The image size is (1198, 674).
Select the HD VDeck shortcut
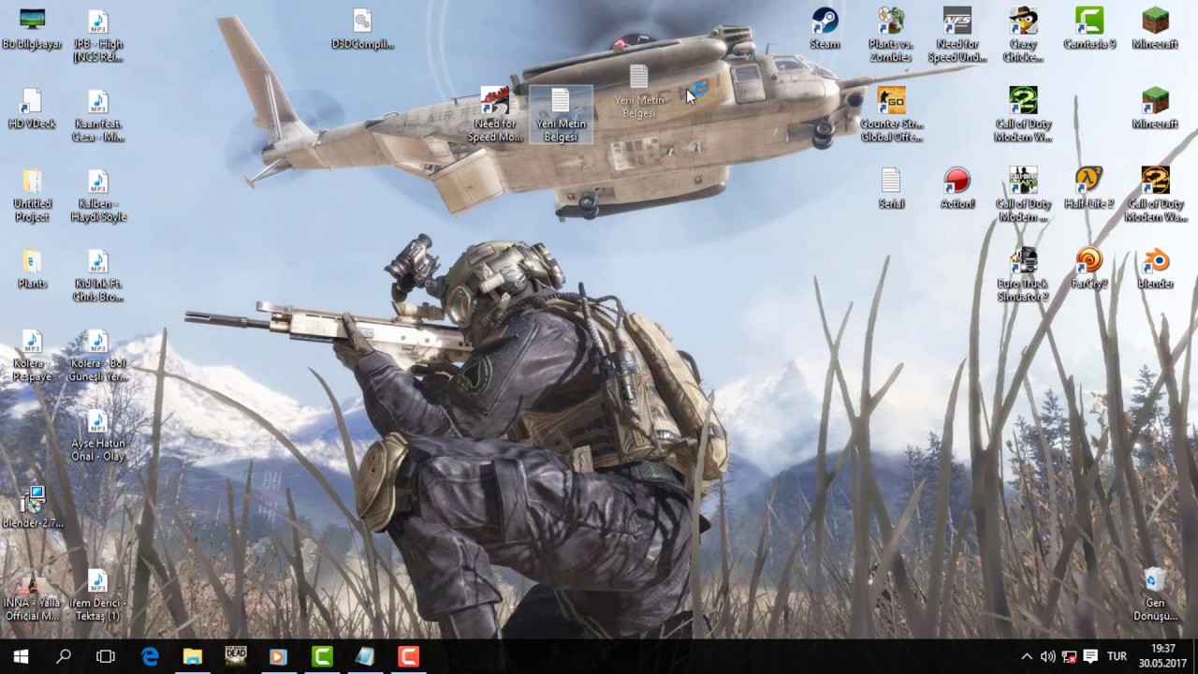point(32,109)
